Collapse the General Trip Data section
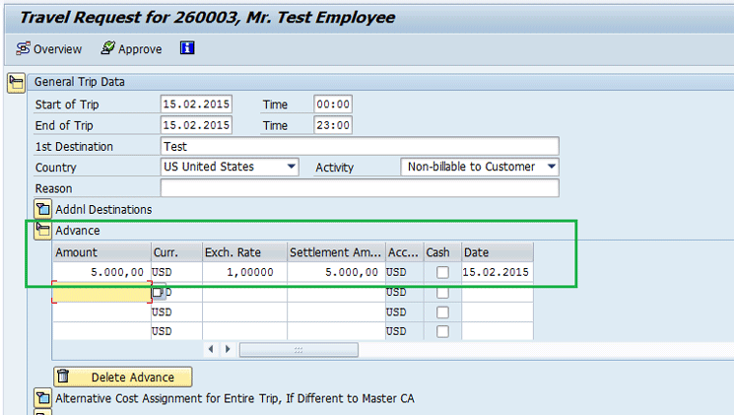Viewport: 734px width, 415px height. (16, 82)
